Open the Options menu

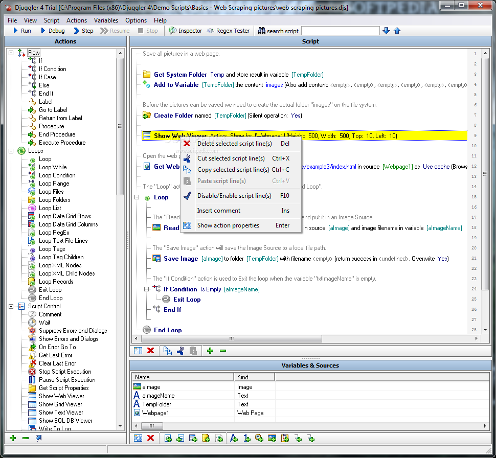(x=136, y=20)
